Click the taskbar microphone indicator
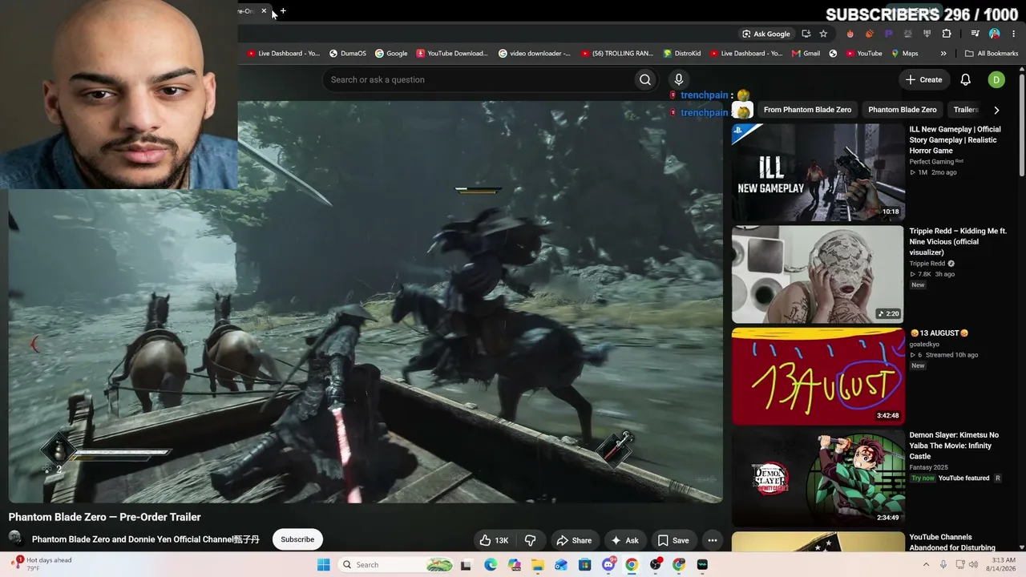The width and height of the screenshot is (1026, 577). click(943, 565)
